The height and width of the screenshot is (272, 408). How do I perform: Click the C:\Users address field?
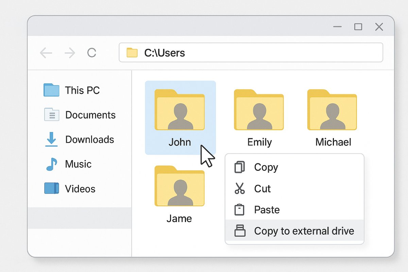(x=251, y=52)
